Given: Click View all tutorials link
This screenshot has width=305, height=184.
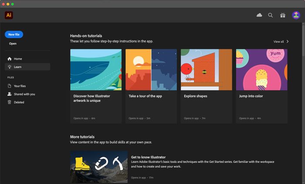Looking at the screenshot, I should point(278,42).
